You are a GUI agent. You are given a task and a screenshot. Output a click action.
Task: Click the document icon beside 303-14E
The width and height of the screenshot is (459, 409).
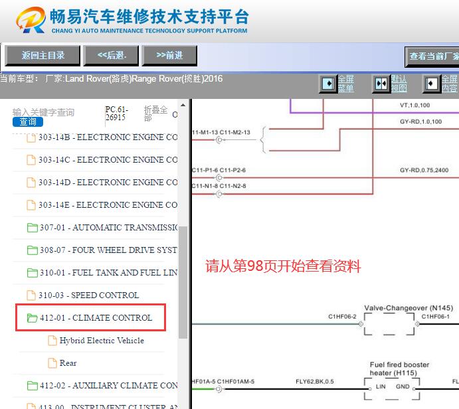(31, 204)
